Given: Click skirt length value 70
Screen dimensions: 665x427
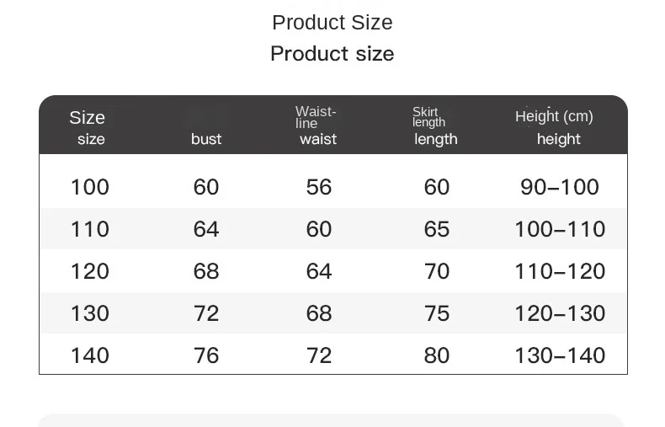Looking at the screenshot, I should 437,271.
